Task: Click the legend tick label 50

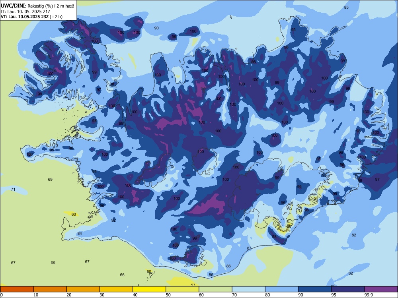Action: 168,295
